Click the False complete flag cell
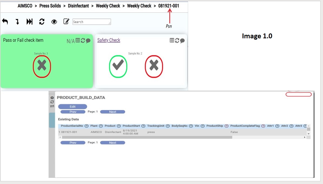The width and height of the screenshot is (323, 184). click(234, 132)
